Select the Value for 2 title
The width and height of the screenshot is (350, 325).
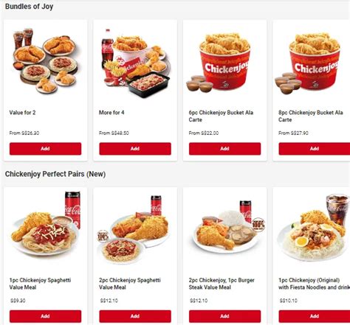(x=22, y=113)
